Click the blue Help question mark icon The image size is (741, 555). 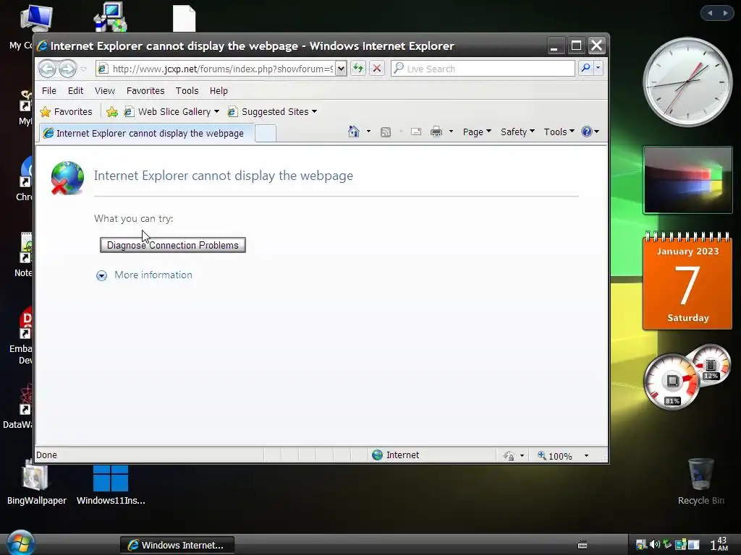[586, 132]
